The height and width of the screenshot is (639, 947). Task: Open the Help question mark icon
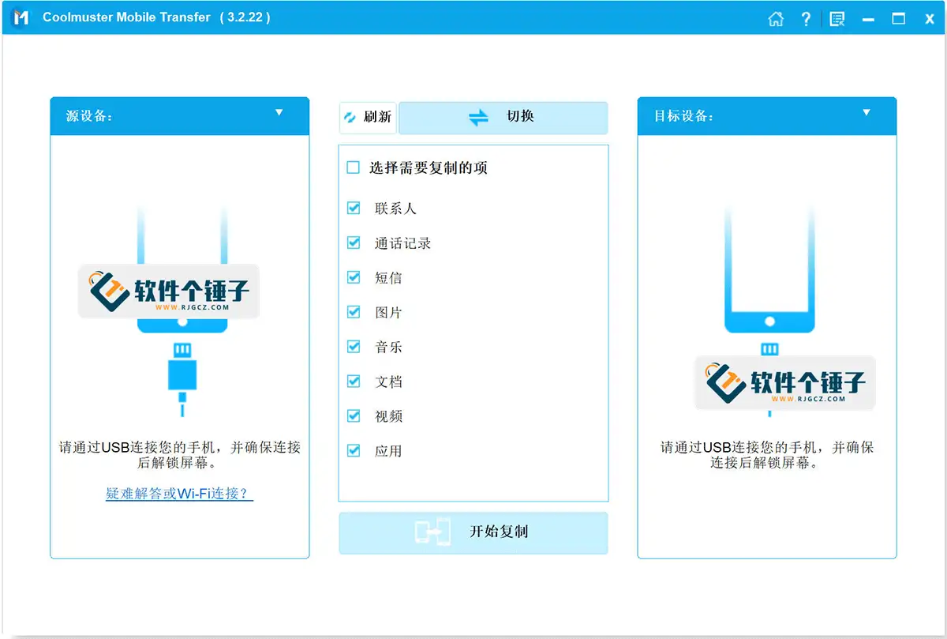click(x=806, y=18)
